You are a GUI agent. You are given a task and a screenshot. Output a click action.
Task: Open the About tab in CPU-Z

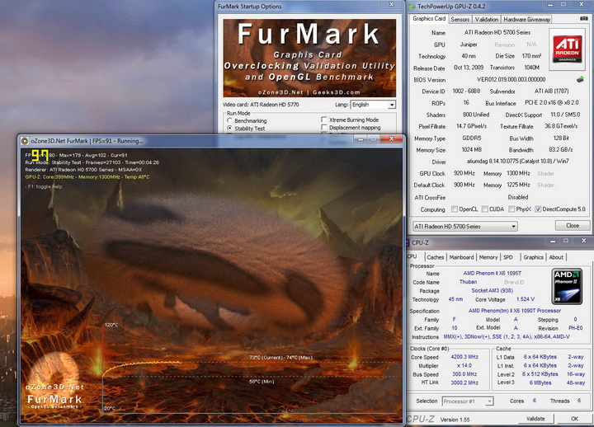pos(556,257)
